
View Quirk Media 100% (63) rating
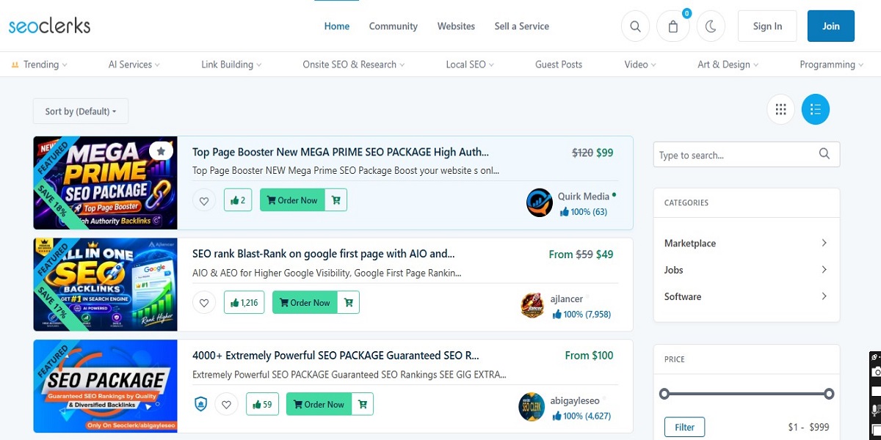pyautogui.click(x=583, y=212)
